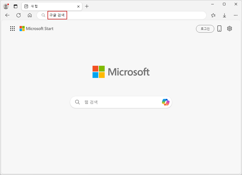Open the favorites star icon
The height and width of the screenshot is (175, 242).
(213, 15)
